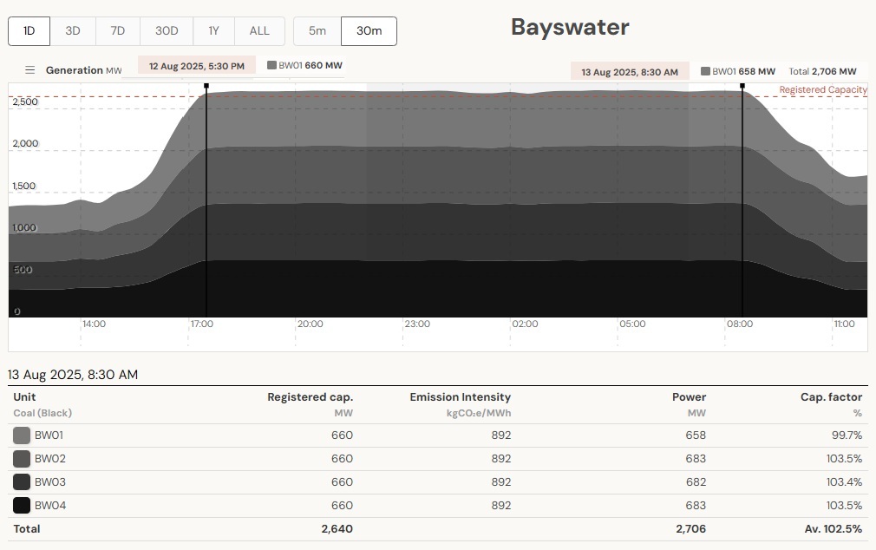
Task: Click the Cap. factor column header
Action: (x=831, y=397)
